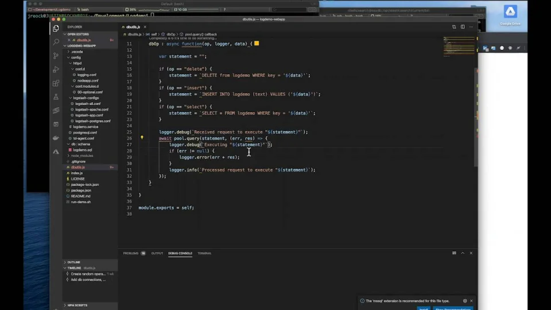This screenshot has width=551, height=310.
Task: Maximize the bottom panel with chevron
Action: (463, 253)
